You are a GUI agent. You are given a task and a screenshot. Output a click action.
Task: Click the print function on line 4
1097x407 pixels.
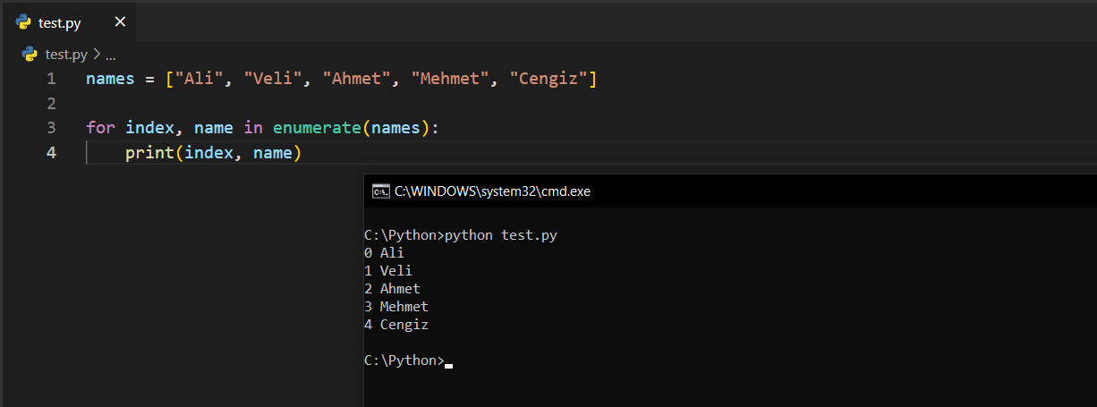pyautogui.click(x=149, y=153)
